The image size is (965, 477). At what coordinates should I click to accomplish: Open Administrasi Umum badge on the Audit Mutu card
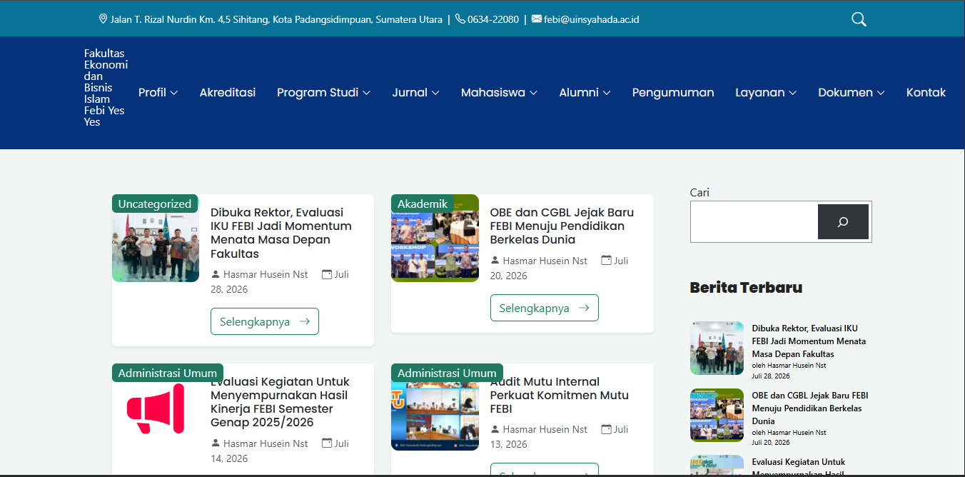tap(447, 373)
